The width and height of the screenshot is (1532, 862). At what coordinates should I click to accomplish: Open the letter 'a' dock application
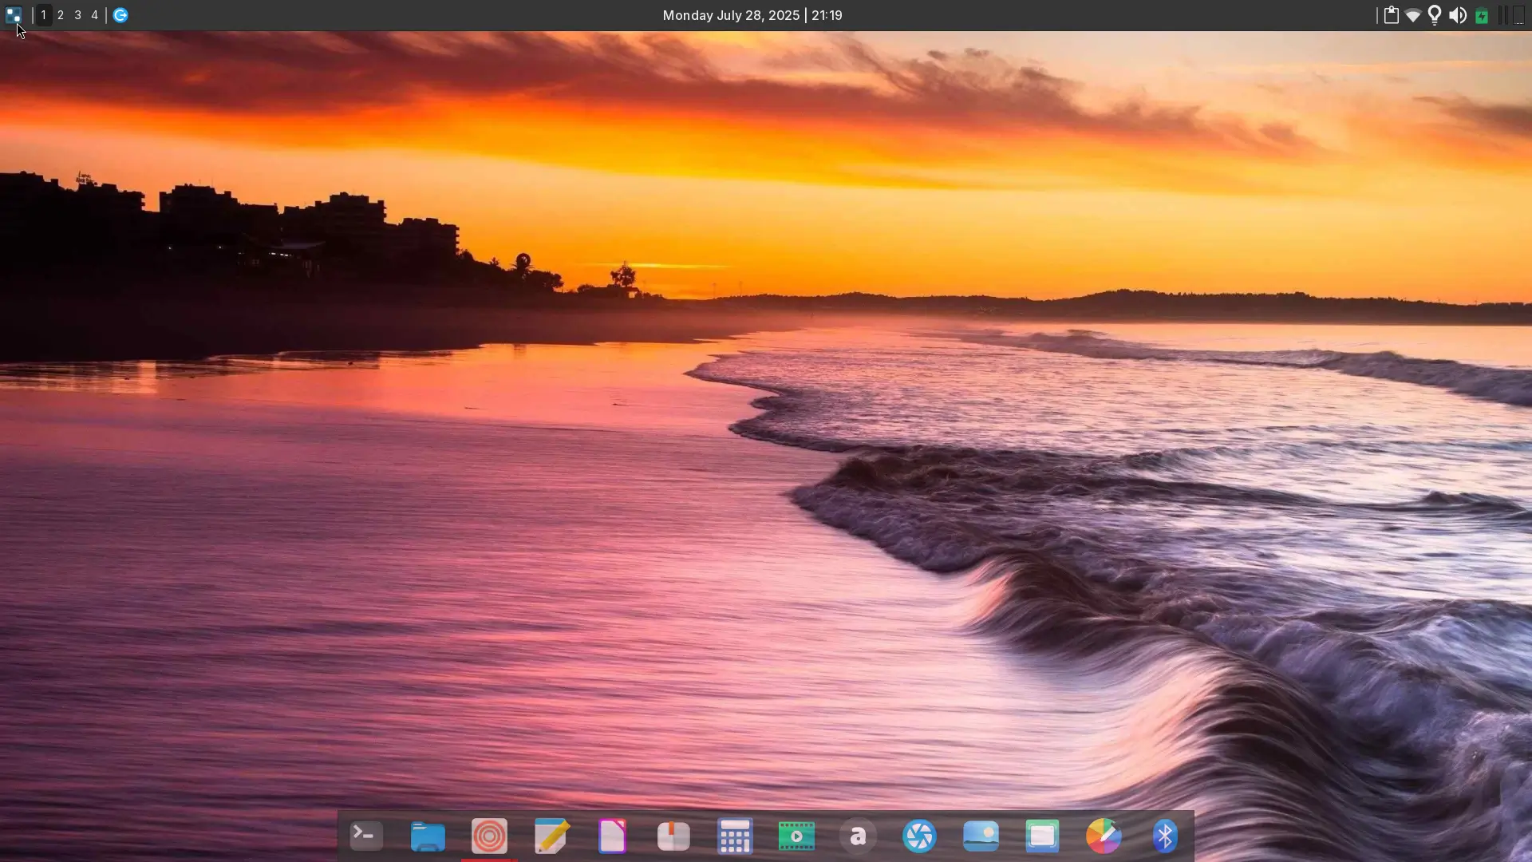[858, 836]
